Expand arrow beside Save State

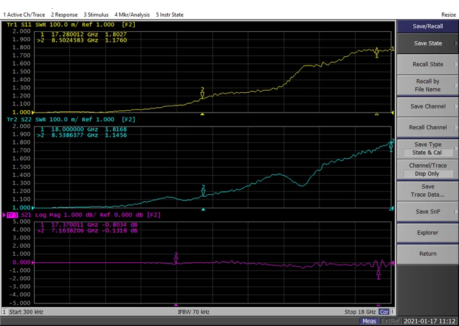(x=456, y=44)
